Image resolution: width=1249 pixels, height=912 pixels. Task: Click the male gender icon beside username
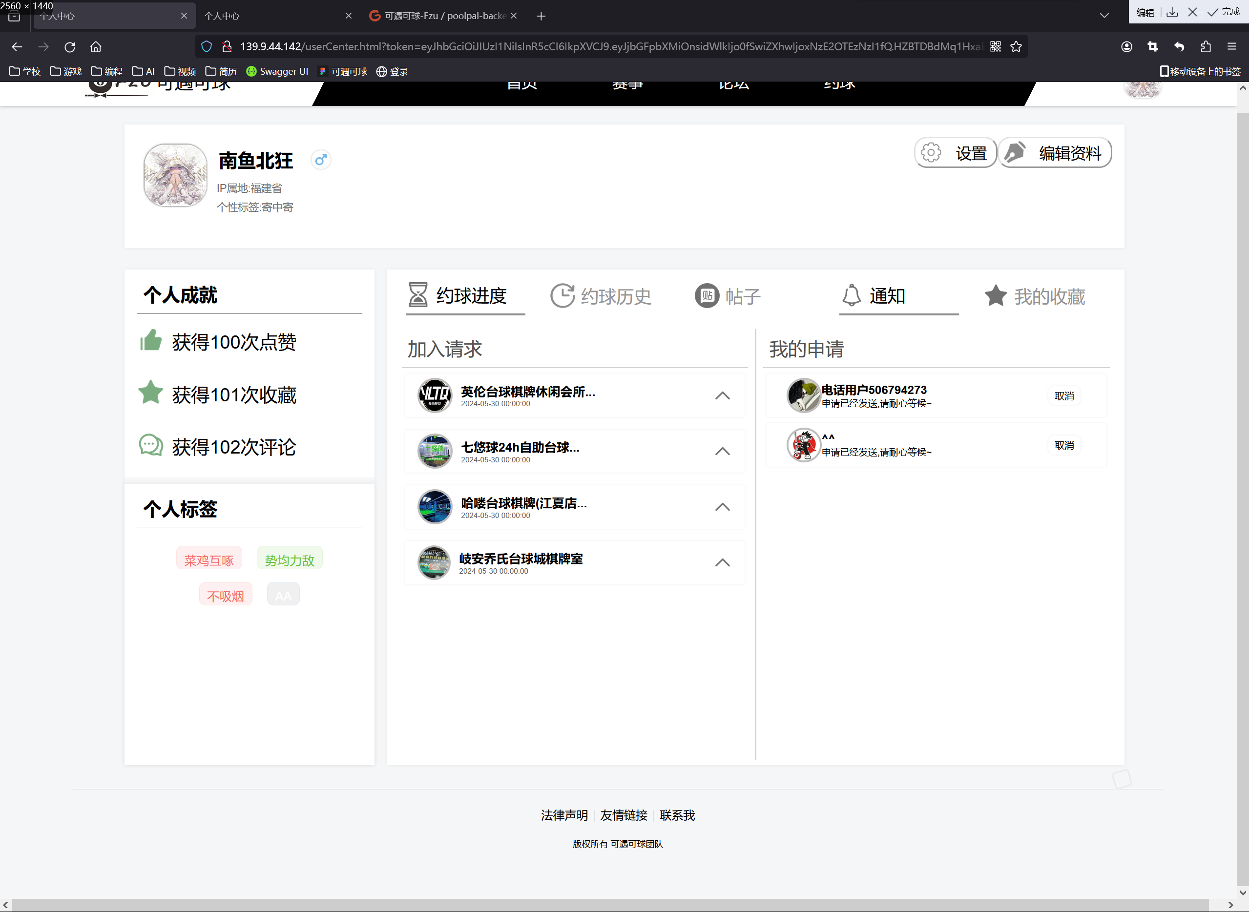[320, 160]
